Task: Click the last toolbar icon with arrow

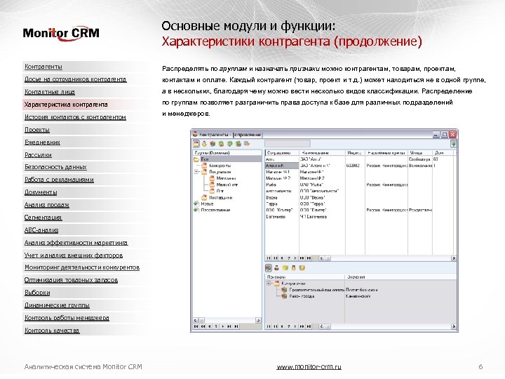Action: [247, 144]
